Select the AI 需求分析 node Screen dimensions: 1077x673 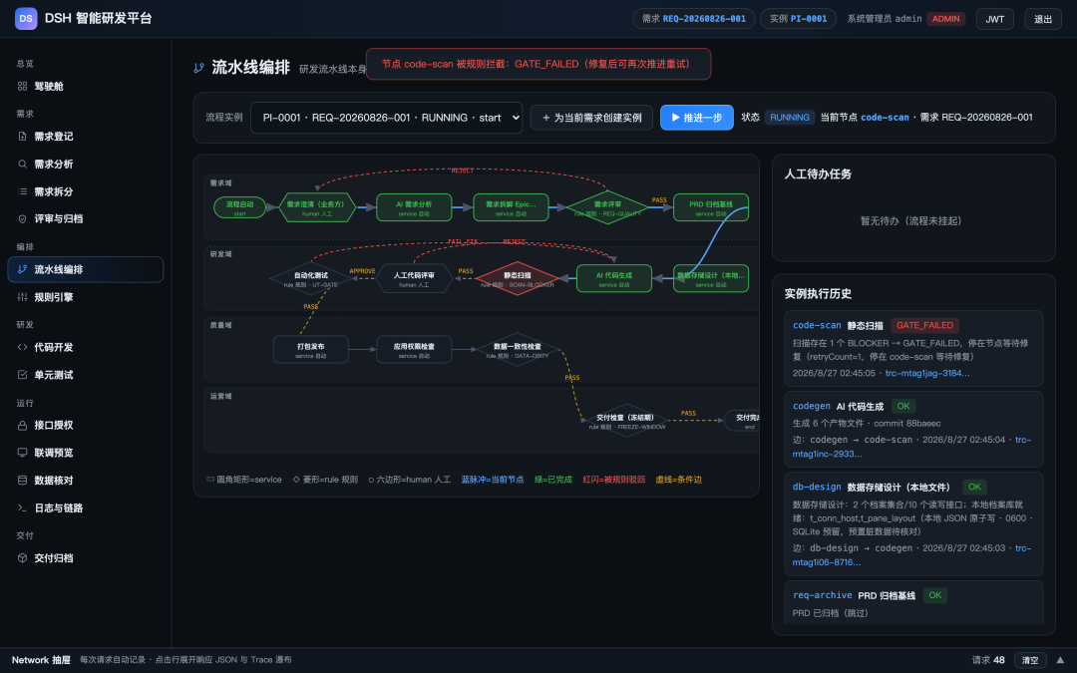click(x=414, y=207)
